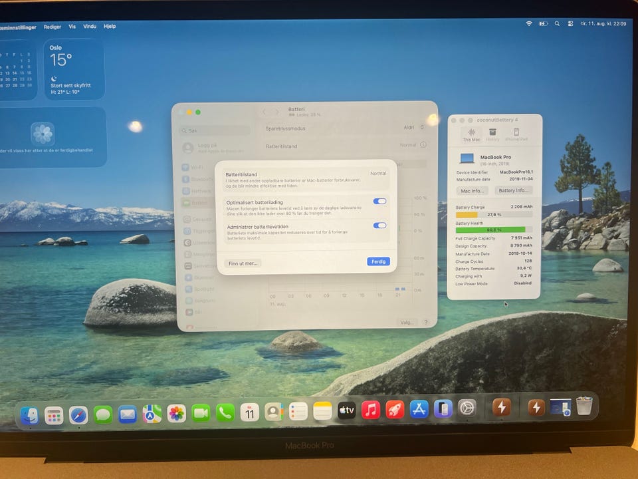Click the Charge Cycles value 128
The image size is (638, 479).
(528, 261)
